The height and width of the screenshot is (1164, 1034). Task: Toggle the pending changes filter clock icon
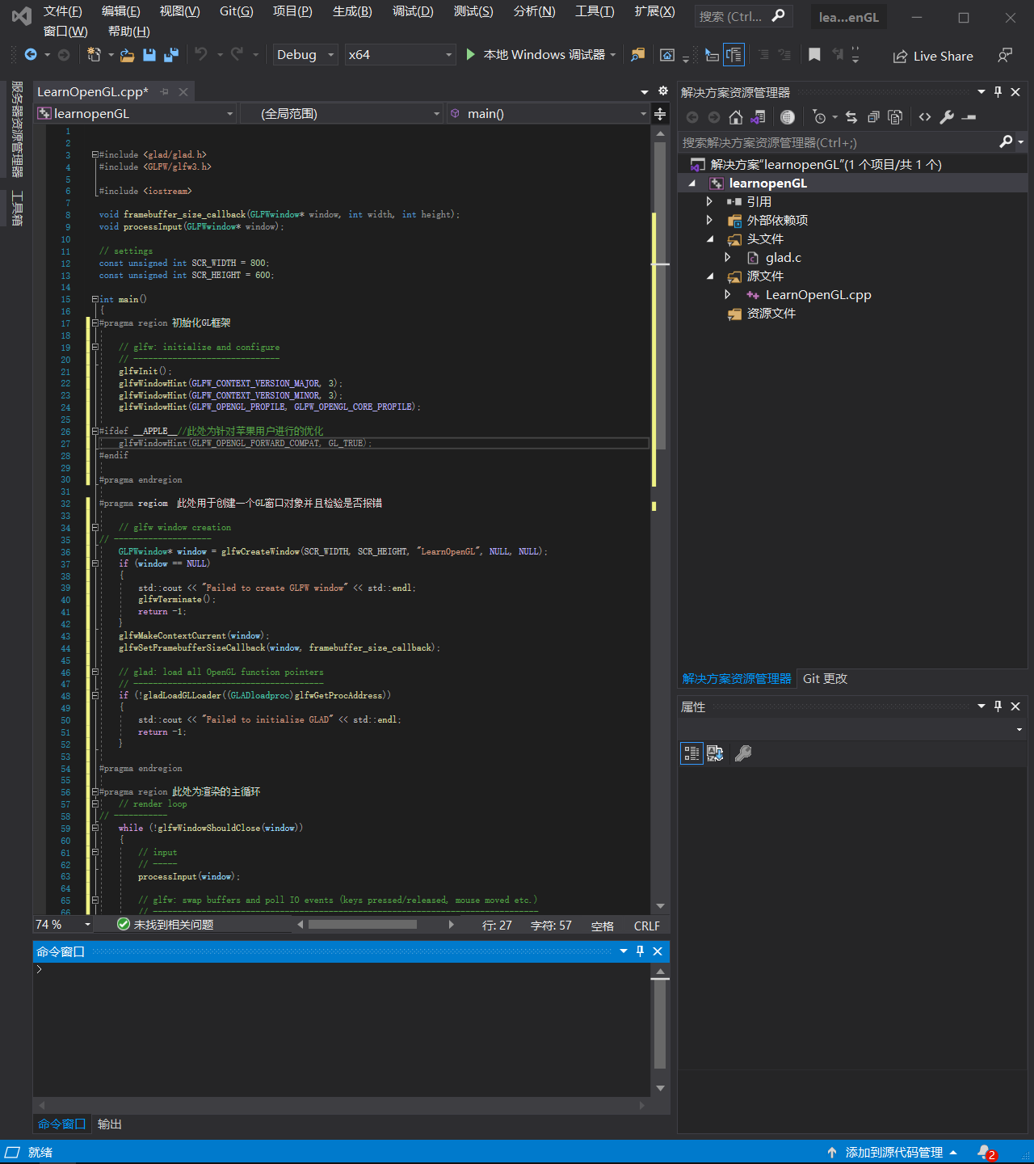(820, 117)
